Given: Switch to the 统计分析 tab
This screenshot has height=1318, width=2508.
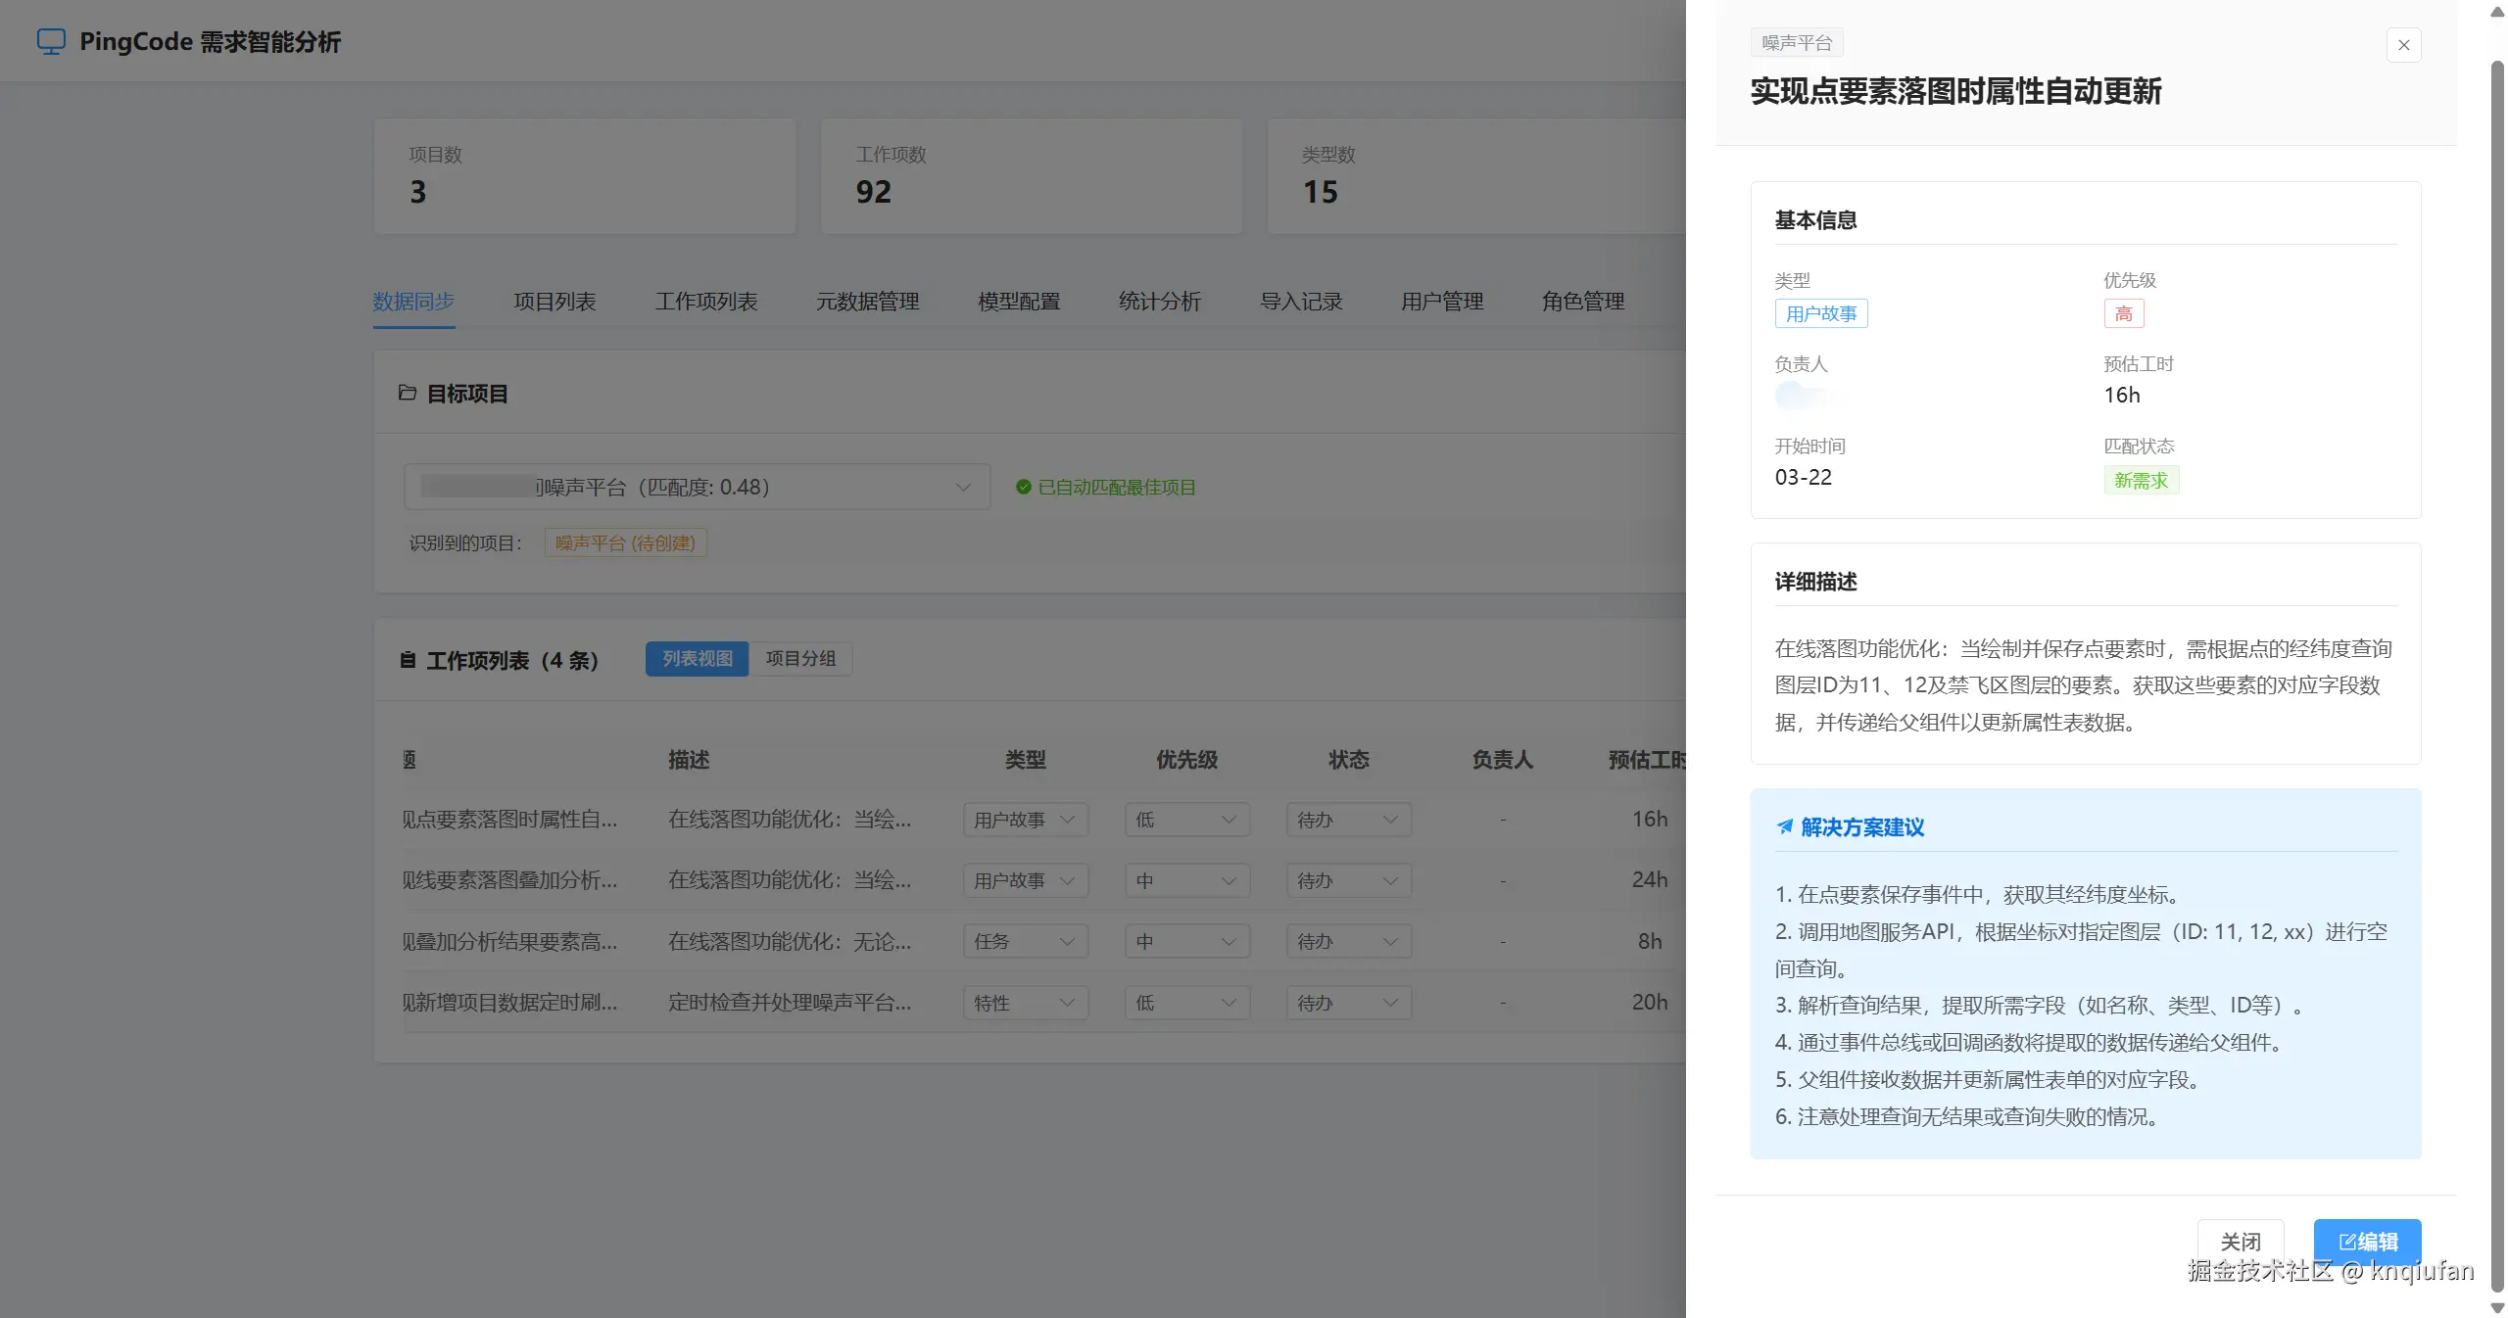Looking at the screenshot, I should (x=1159, y=302).
